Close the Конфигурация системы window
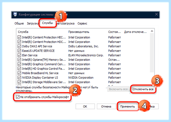 [x=156, y=14]
